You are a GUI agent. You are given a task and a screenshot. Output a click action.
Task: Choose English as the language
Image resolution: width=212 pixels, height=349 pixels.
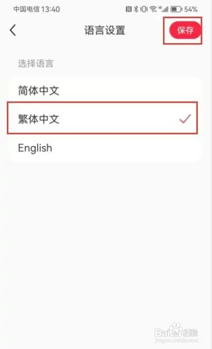105,148
